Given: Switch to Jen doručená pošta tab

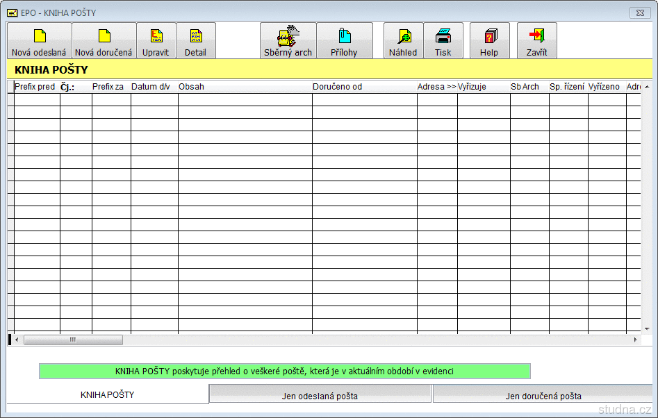Looking at the screenshot, I should pyautogui.click(x=543, y=395).
